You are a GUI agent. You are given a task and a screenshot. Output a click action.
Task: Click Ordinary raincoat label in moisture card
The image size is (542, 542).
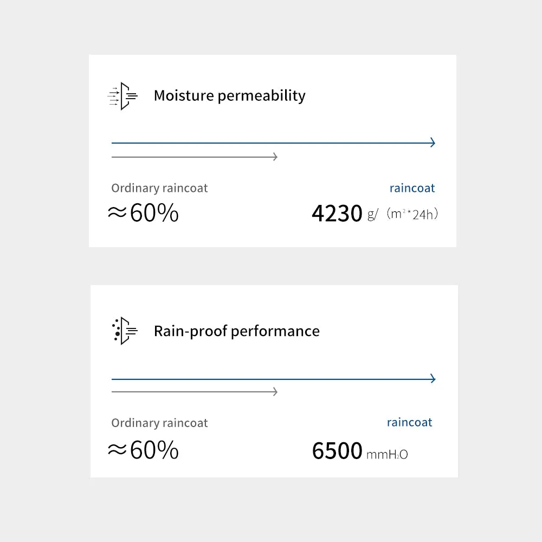(x=159, y=188)
